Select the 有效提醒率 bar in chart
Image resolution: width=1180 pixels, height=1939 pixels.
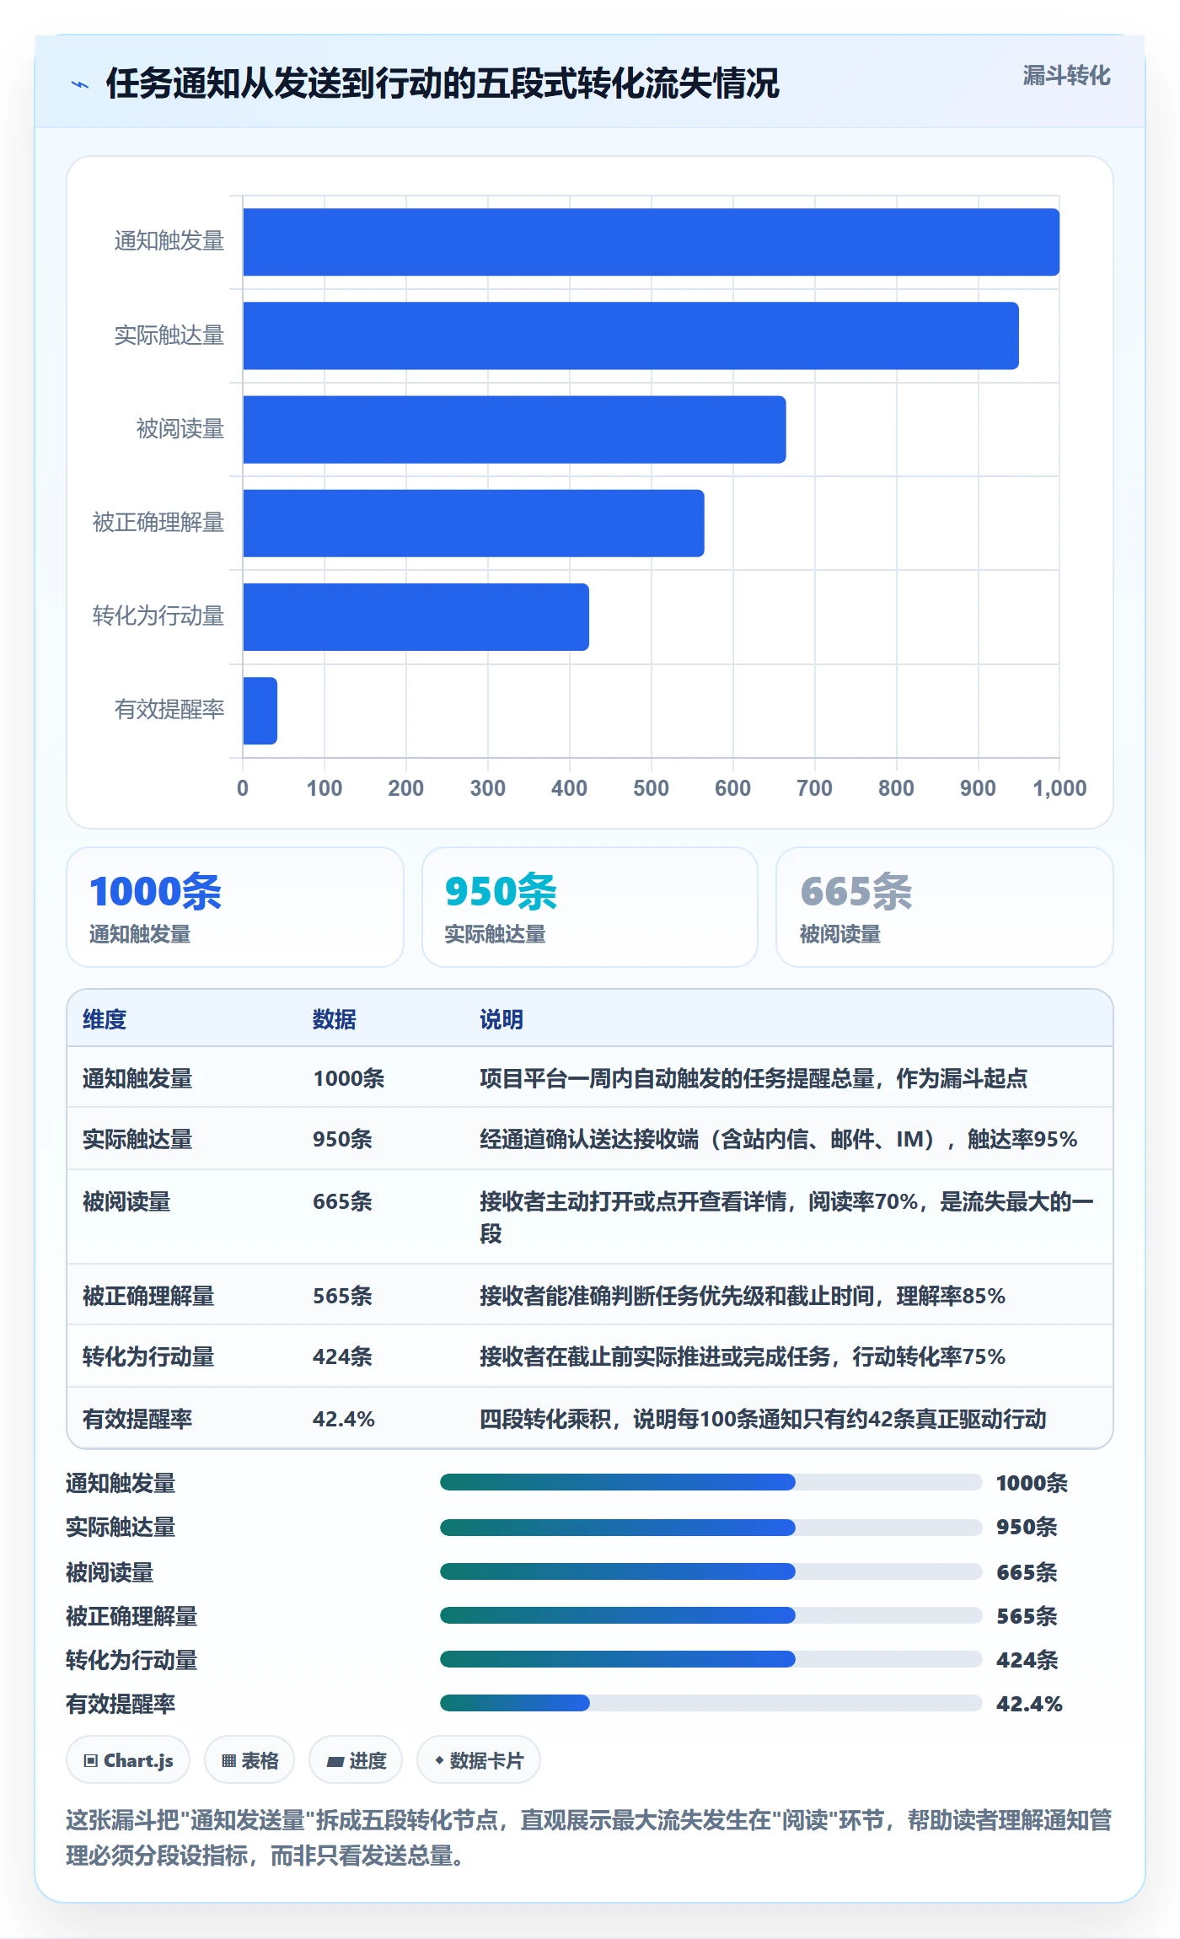260,710
